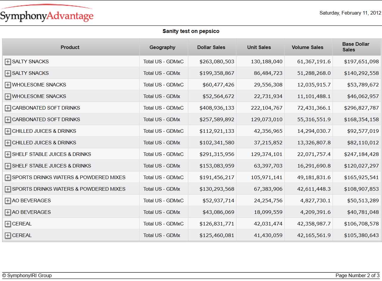
Task: Select the 222,104,767 unit sales cell
Action: point(260,108)
